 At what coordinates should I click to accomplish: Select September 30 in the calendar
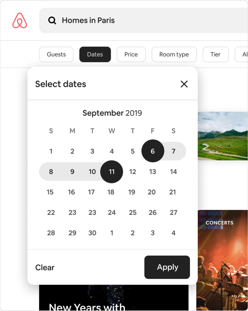(92, 233)
